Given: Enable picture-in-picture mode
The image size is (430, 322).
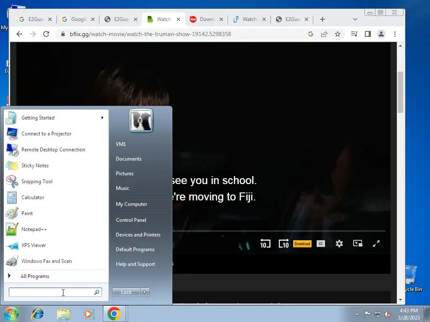Looking at the screenshot, I should point(358,244).
